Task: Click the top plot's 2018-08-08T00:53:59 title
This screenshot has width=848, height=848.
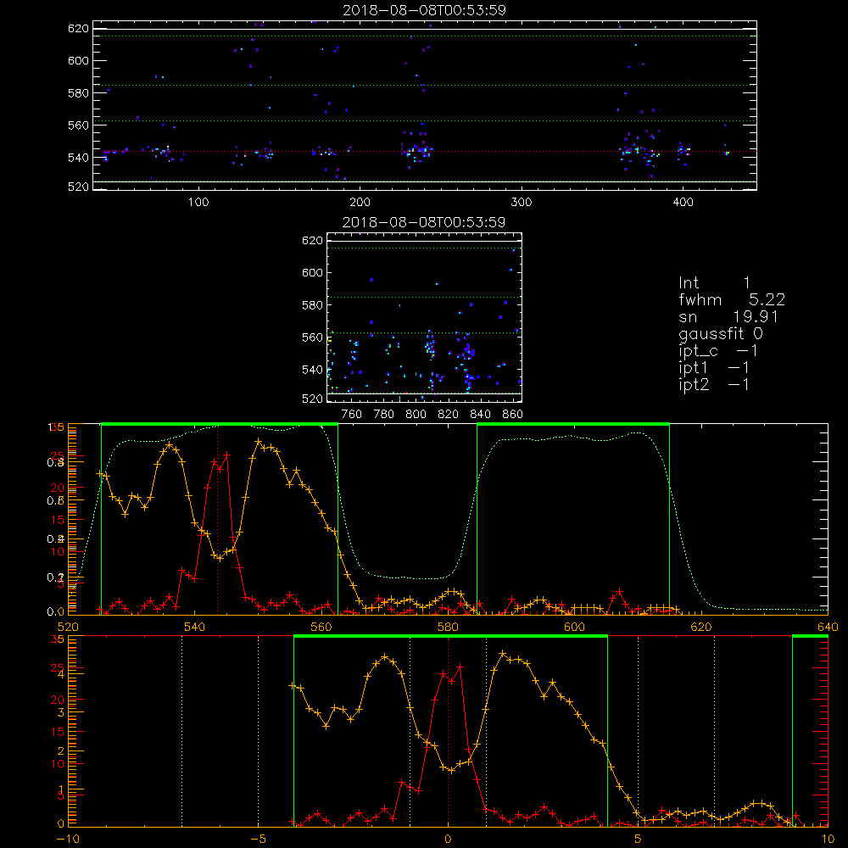Action: (x=425, y=10)
